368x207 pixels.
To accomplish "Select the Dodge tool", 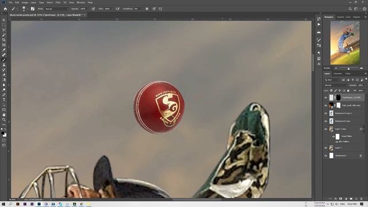I will [4, 90].
